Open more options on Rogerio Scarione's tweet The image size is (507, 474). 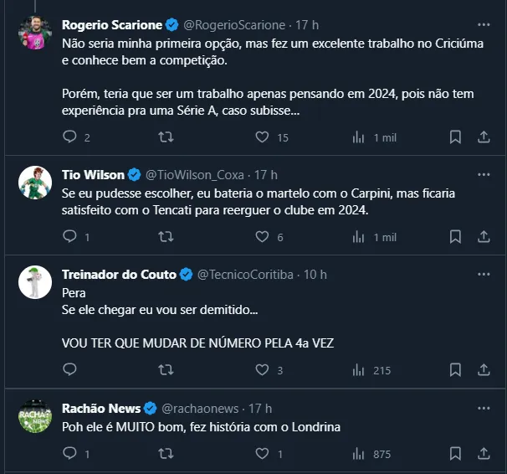click(x=484, y=24)
